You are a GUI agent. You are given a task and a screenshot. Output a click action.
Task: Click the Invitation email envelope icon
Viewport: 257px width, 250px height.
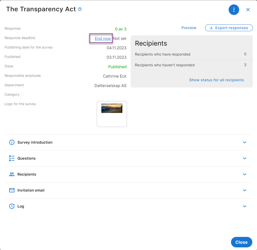click(12, 190)
